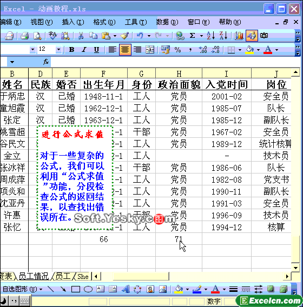This screenshot has height=307, width=303.
Task: Click the AutoSum sigma icon
Action: click(193, 36)
